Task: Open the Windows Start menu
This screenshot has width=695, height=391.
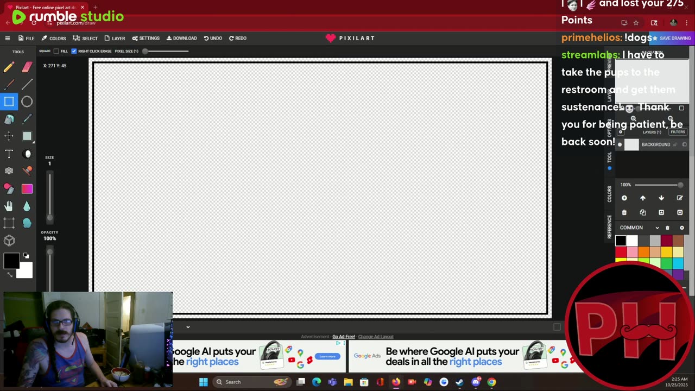Action: [203, 382]
